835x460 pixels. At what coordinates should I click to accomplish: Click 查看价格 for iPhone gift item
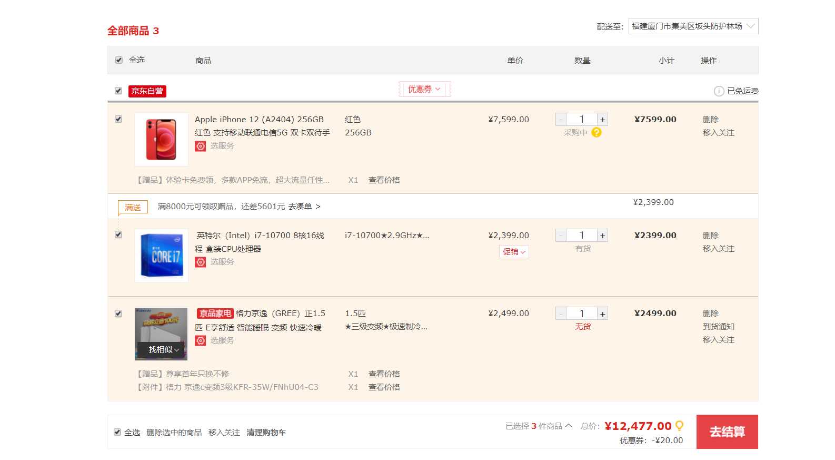pyautogui.click(x=384, y=180)
